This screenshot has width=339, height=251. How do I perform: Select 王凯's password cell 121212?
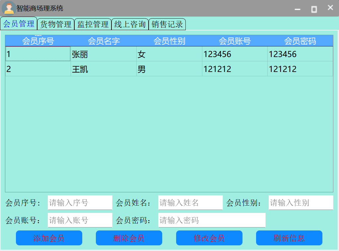(x=300, y=69)
